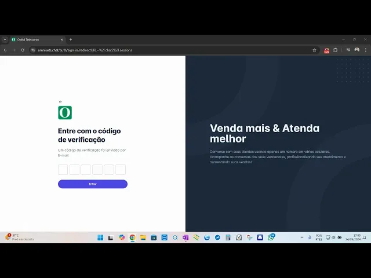371x278 pixels.
Task: Switch the POR PTB2 keyboard language
Action: [x=319, y=237]
